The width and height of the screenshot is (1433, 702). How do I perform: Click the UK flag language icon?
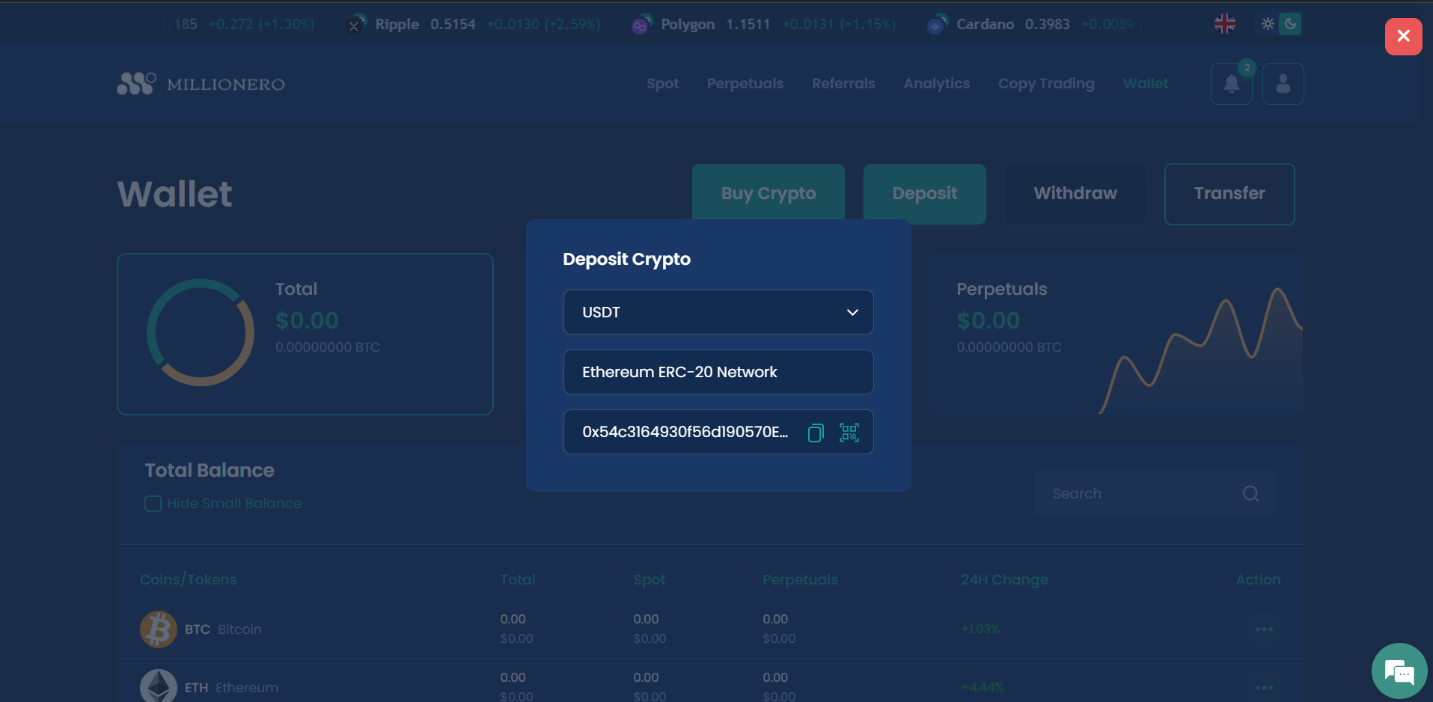click(x=1225, y=24)
